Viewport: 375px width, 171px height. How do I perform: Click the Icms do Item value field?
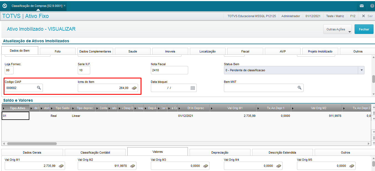pyautogui.click(x=108, y=88)
